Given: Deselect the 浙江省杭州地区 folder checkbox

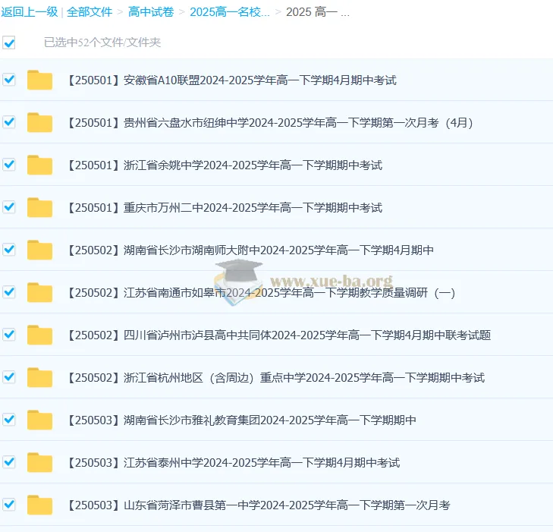Looking at the screenshot, I should pyautogui.click(x=9, y=377).
